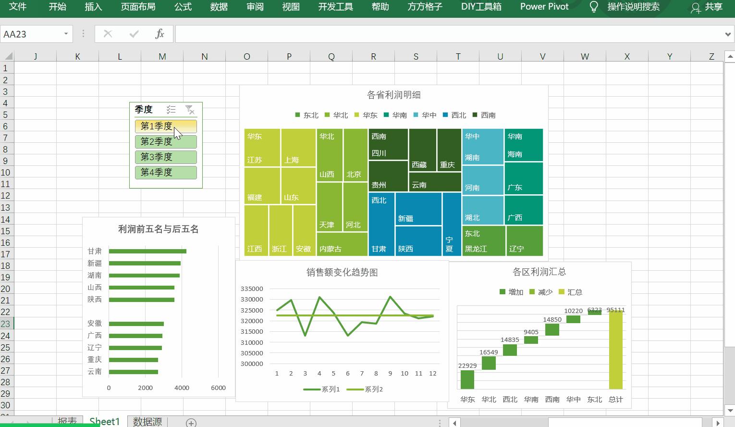Select column header M

coord(162,56)
